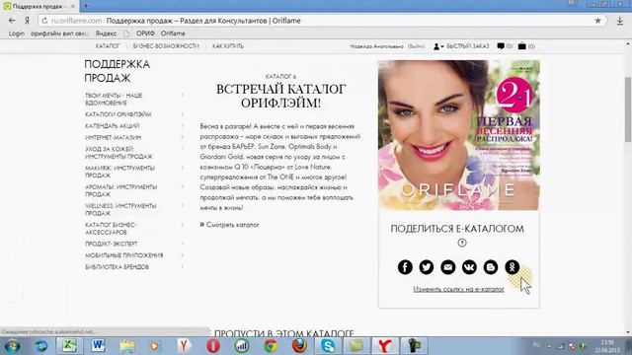Go back with browser back arrow
This screenshot has height=355, width=632.
[x=12, y=21]
